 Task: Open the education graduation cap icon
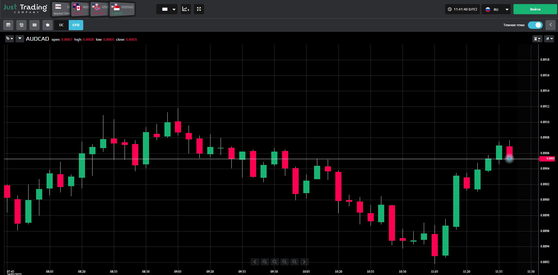pos(47,25)
